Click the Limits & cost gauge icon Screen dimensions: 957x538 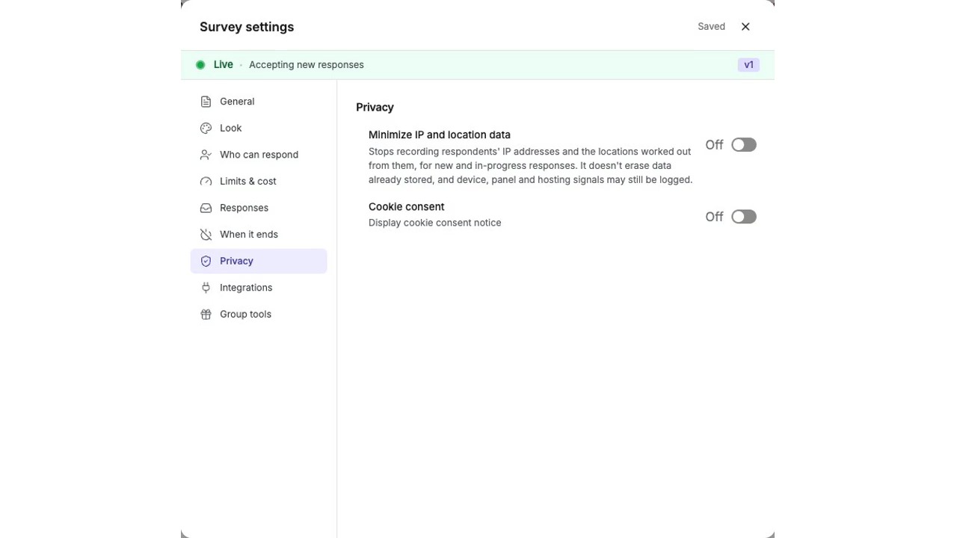(x=206, y=181)
